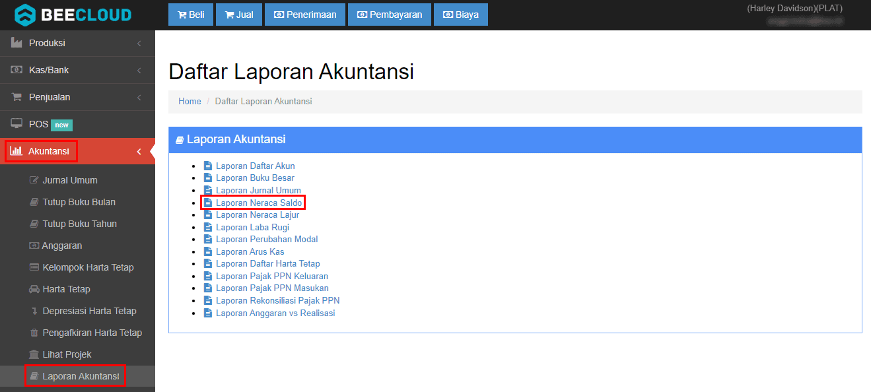
Task: Click the Harley Davidson user account text
Action: (x=794, y=9)
